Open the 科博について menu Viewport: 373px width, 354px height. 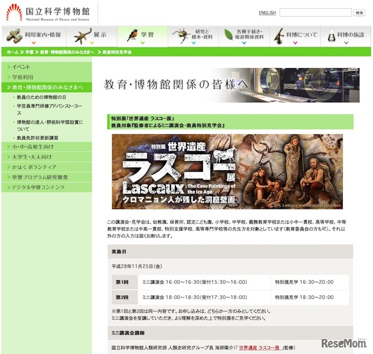295,36
